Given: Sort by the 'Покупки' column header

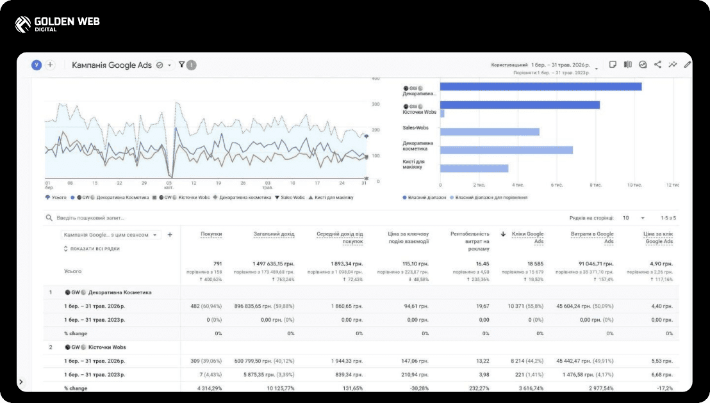Looking at the screenshot, I should (211, 234).
